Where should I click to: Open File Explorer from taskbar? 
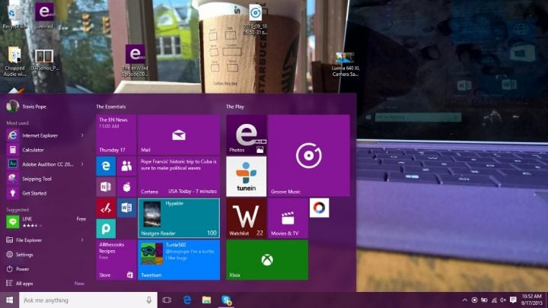pos(206,300)
